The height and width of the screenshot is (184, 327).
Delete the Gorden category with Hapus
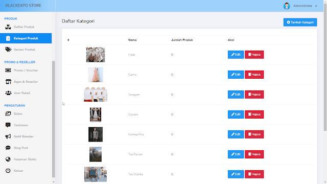(254, 114)
